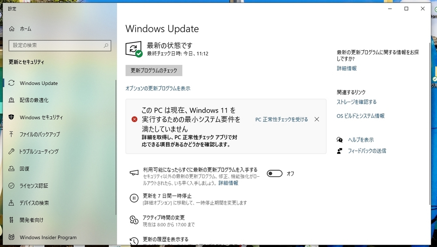Image resolution: width=437 pixels, height=247 pixels.
Task: Click the フィードバックの送信 person icon
Action: [x=340, y=150]
